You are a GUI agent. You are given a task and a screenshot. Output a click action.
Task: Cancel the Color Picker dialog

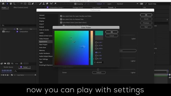[x=112, y=36]
